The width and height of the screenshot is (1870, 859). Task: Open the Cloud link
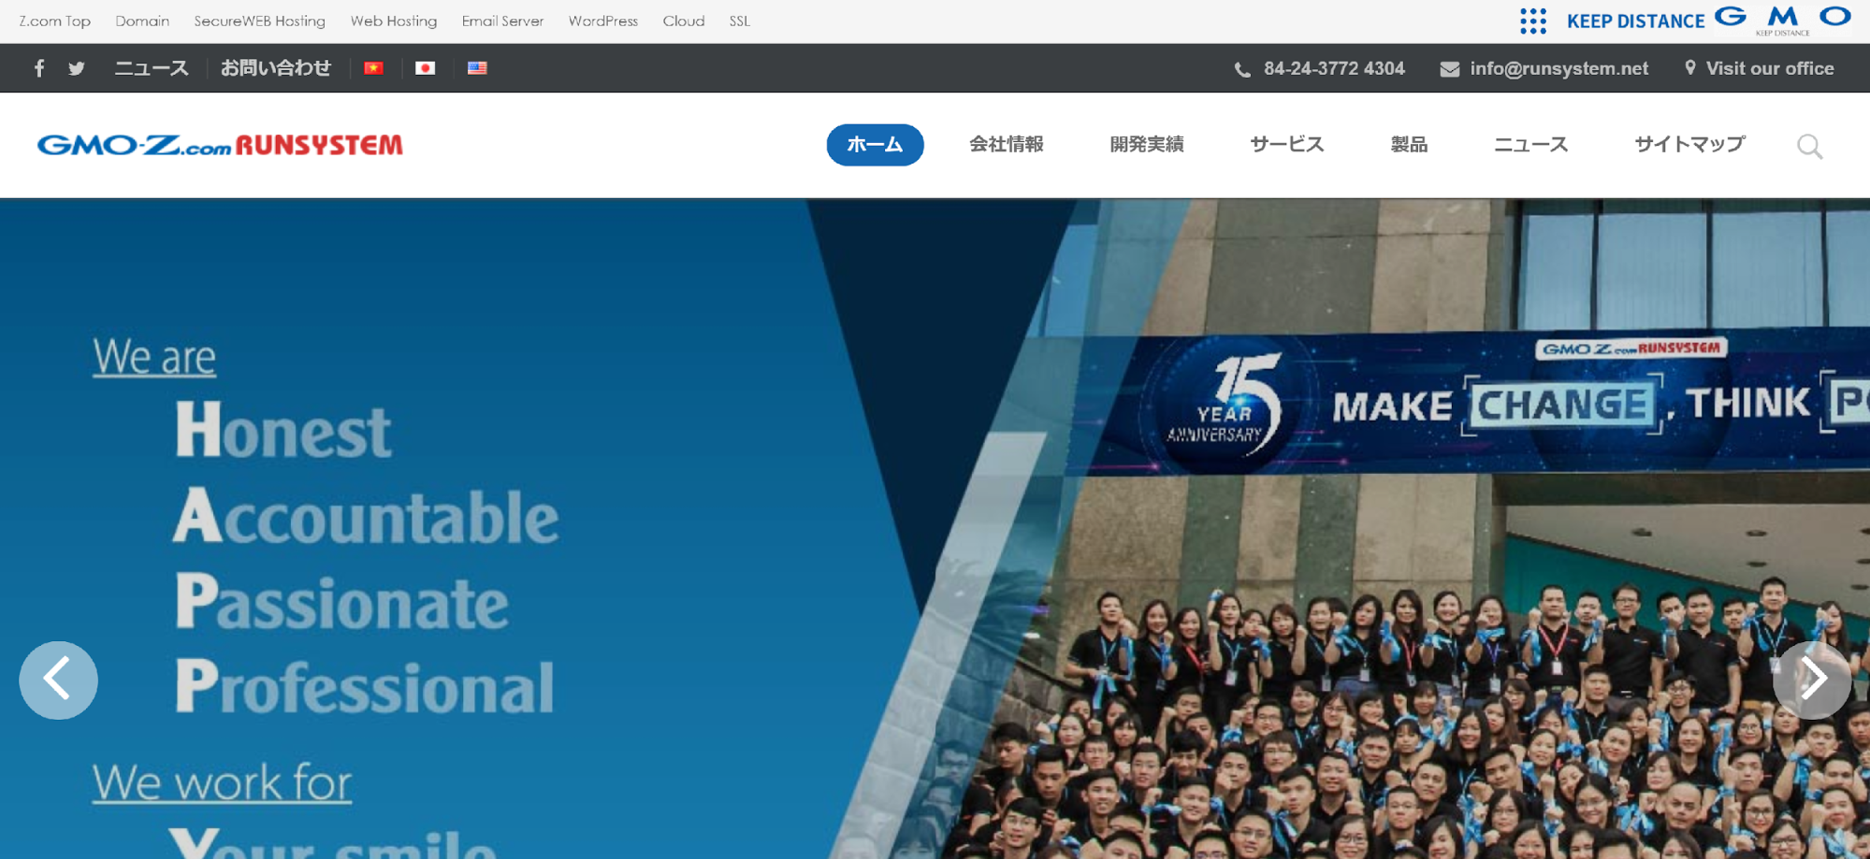(684, 21)
